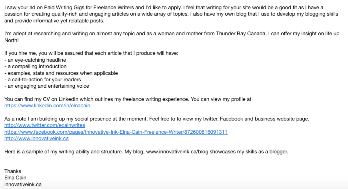Open the Innovative Ink Facebook page link

(116, 132)
